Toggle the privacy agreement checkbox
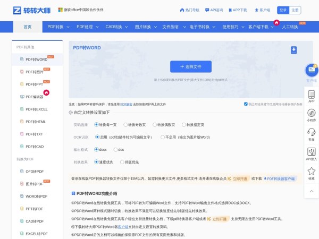This screenshot has height=239, width=319. click(246, 104)
